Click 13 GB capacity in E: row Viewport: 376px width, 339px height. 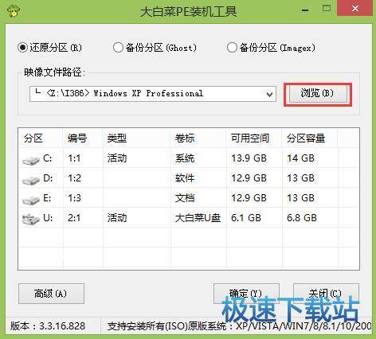click(x=300, y=198)
